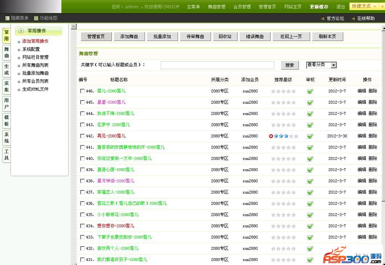Click the plus icon beside 快捷方式
The width and height of the screenshot is (385, 265).
[382, 7]
